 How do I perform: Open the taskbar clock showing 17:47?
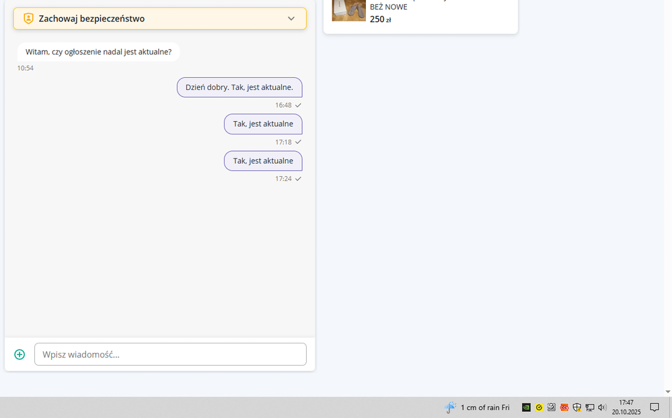(626, 407)
